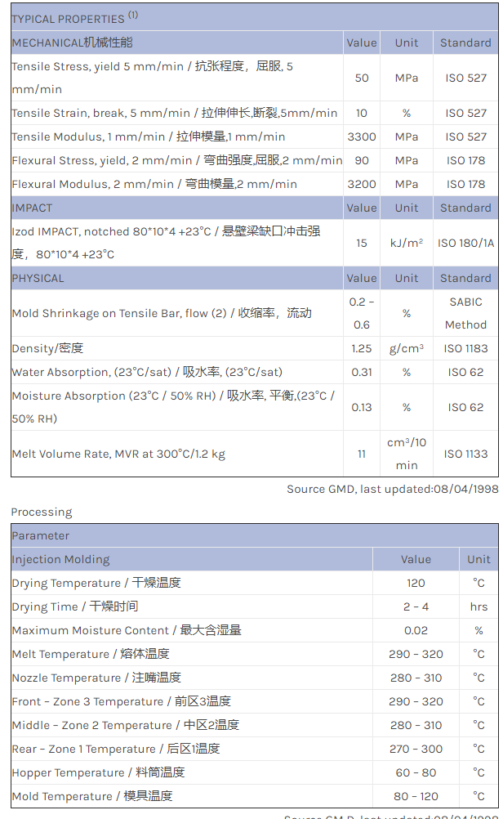Click the IMPACT section header row
The height and width of the screenshot is (819, 503).
pos(32,208)
